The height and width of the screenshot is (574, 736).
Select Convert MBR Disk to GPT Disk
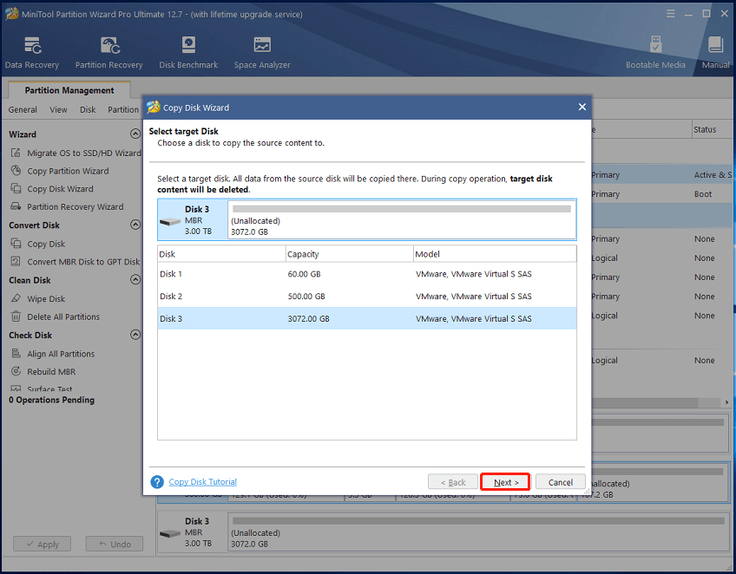point(83,261)
